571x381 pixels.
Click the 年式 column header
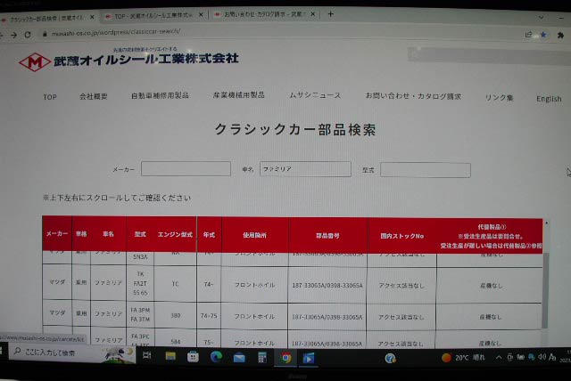(209, 235)
